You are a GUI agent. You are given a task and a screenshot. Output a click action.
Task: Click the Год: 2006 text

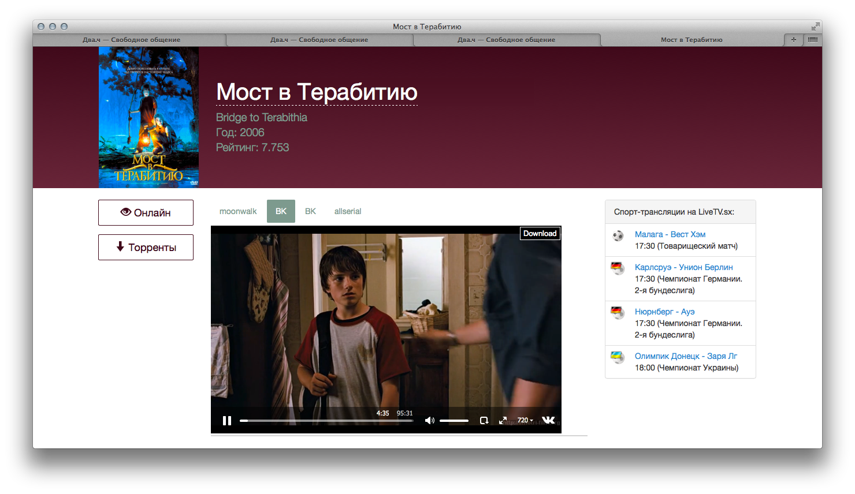240,132
